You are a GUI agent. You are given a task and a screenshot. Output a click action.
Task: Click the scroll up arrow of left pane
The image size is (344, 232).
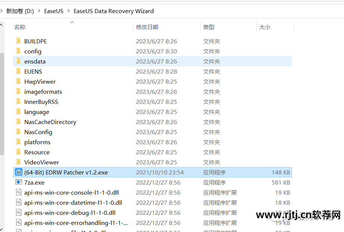pos(1,25)
